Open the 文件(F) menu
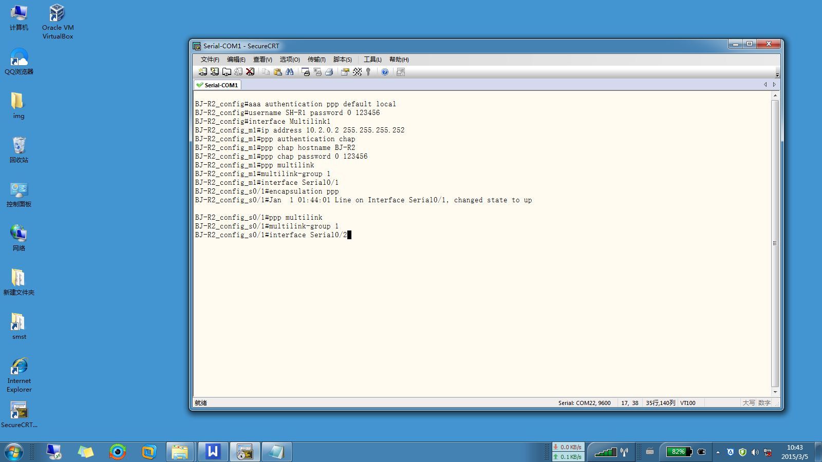 coord(210,60)
